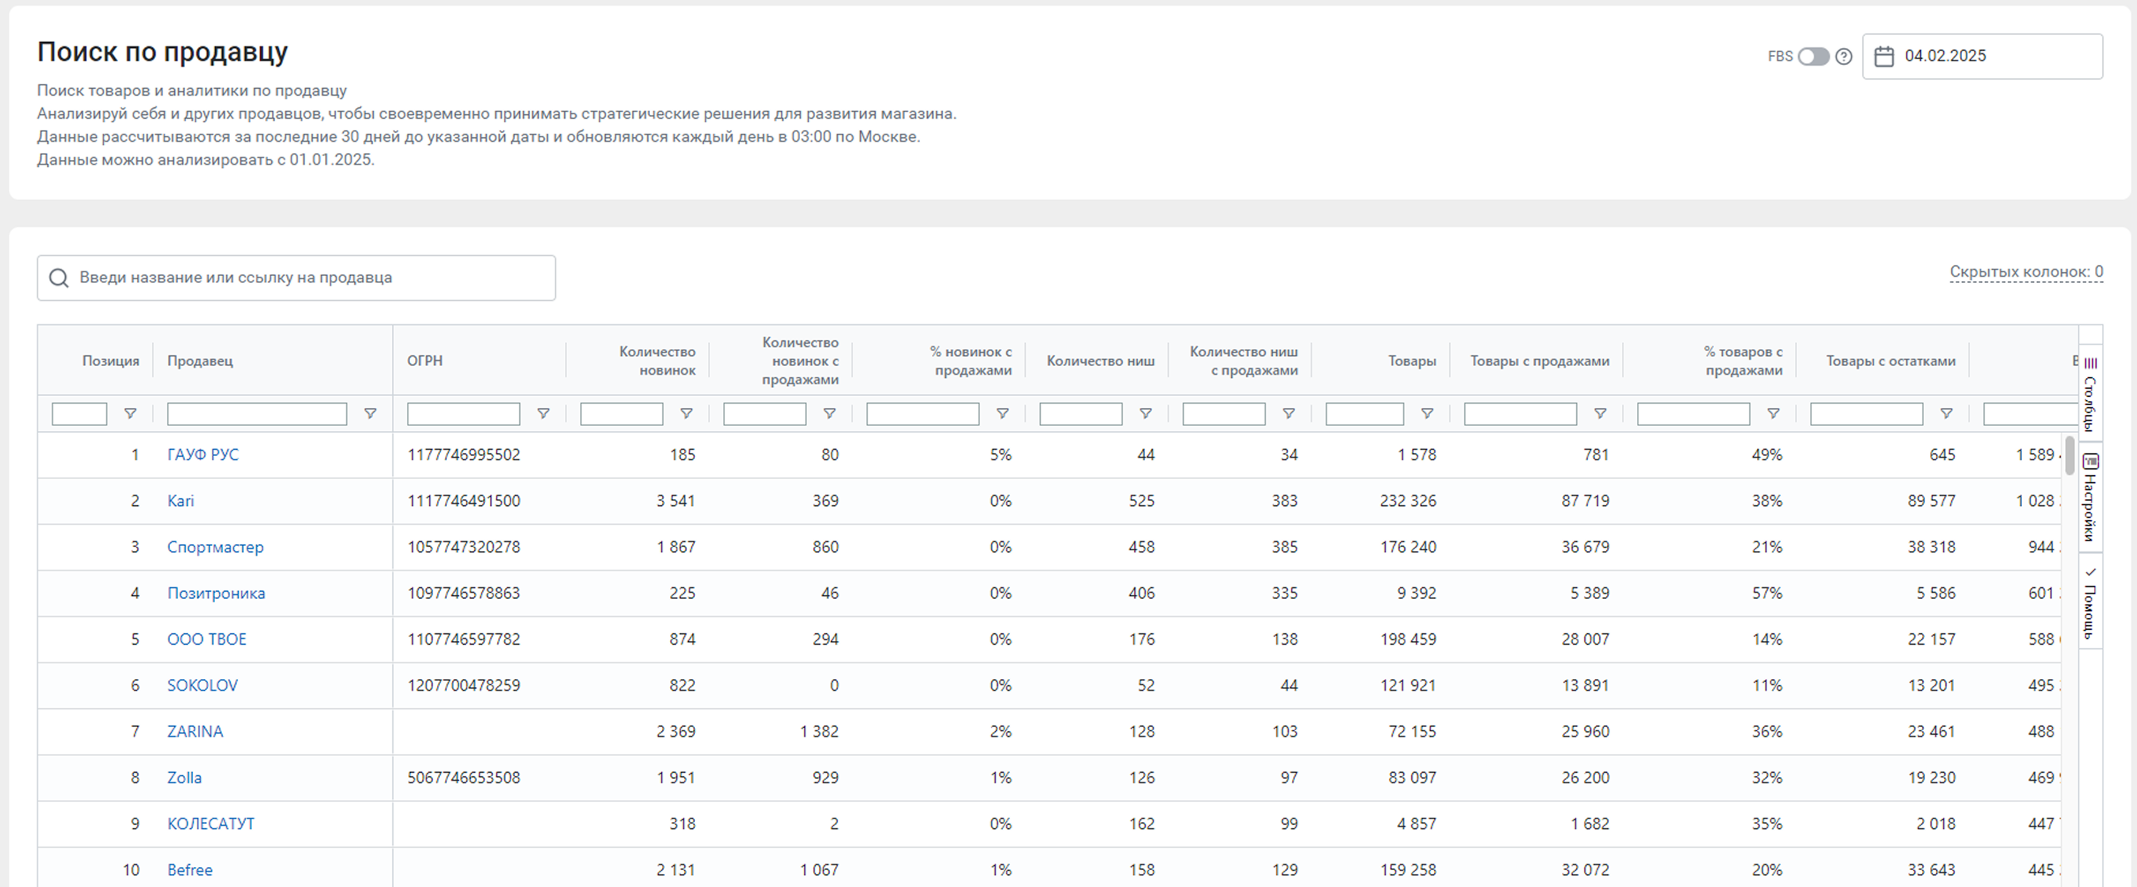The image size is (2137, 887).
Task: Open the Помощь side panel tab
Action: click(2090, 602)
